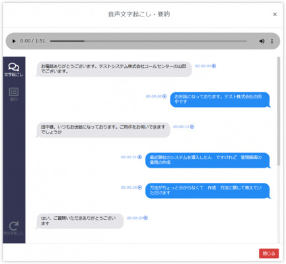Mute the audio player volume
This screenshot has width=286, height=264.
click(x=262, y=41)
